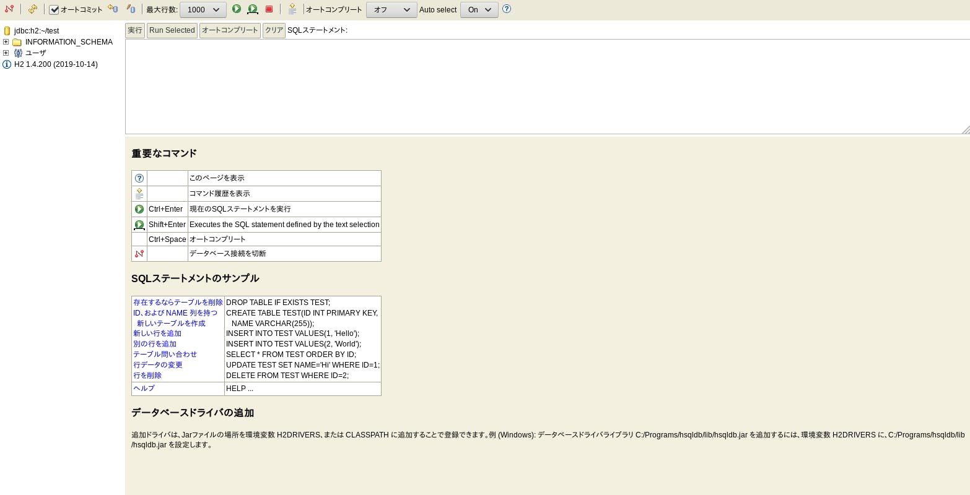Click the text-area resize handle at corner
Viewport: 970px width, 495px height.
coord(966,130)
